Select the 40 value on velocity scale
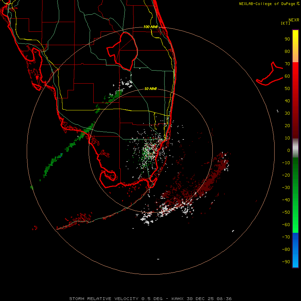The width and height of the screenshot is (301, 301). [x=287, y=101]
